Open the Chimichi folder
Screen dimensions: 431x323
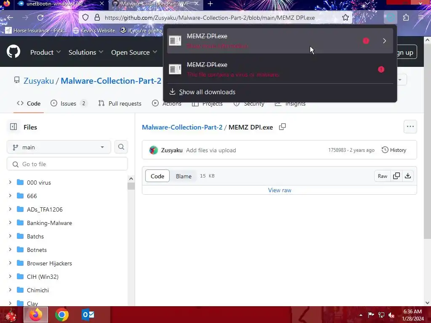[37, 290]
